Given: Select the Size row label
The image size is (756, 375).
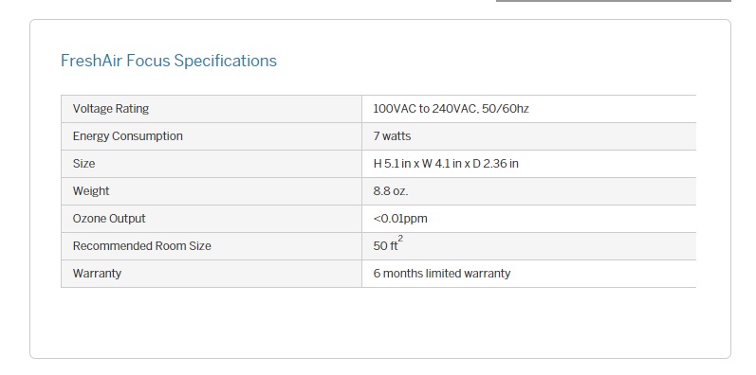Looking at the screenshot, I should coord(83,164).
